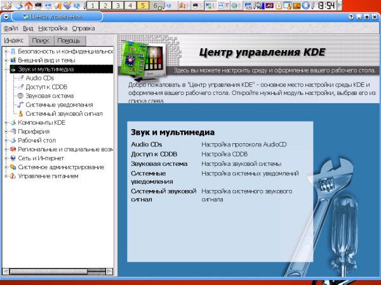Open Звуковая система link in summary

point(159,164)
